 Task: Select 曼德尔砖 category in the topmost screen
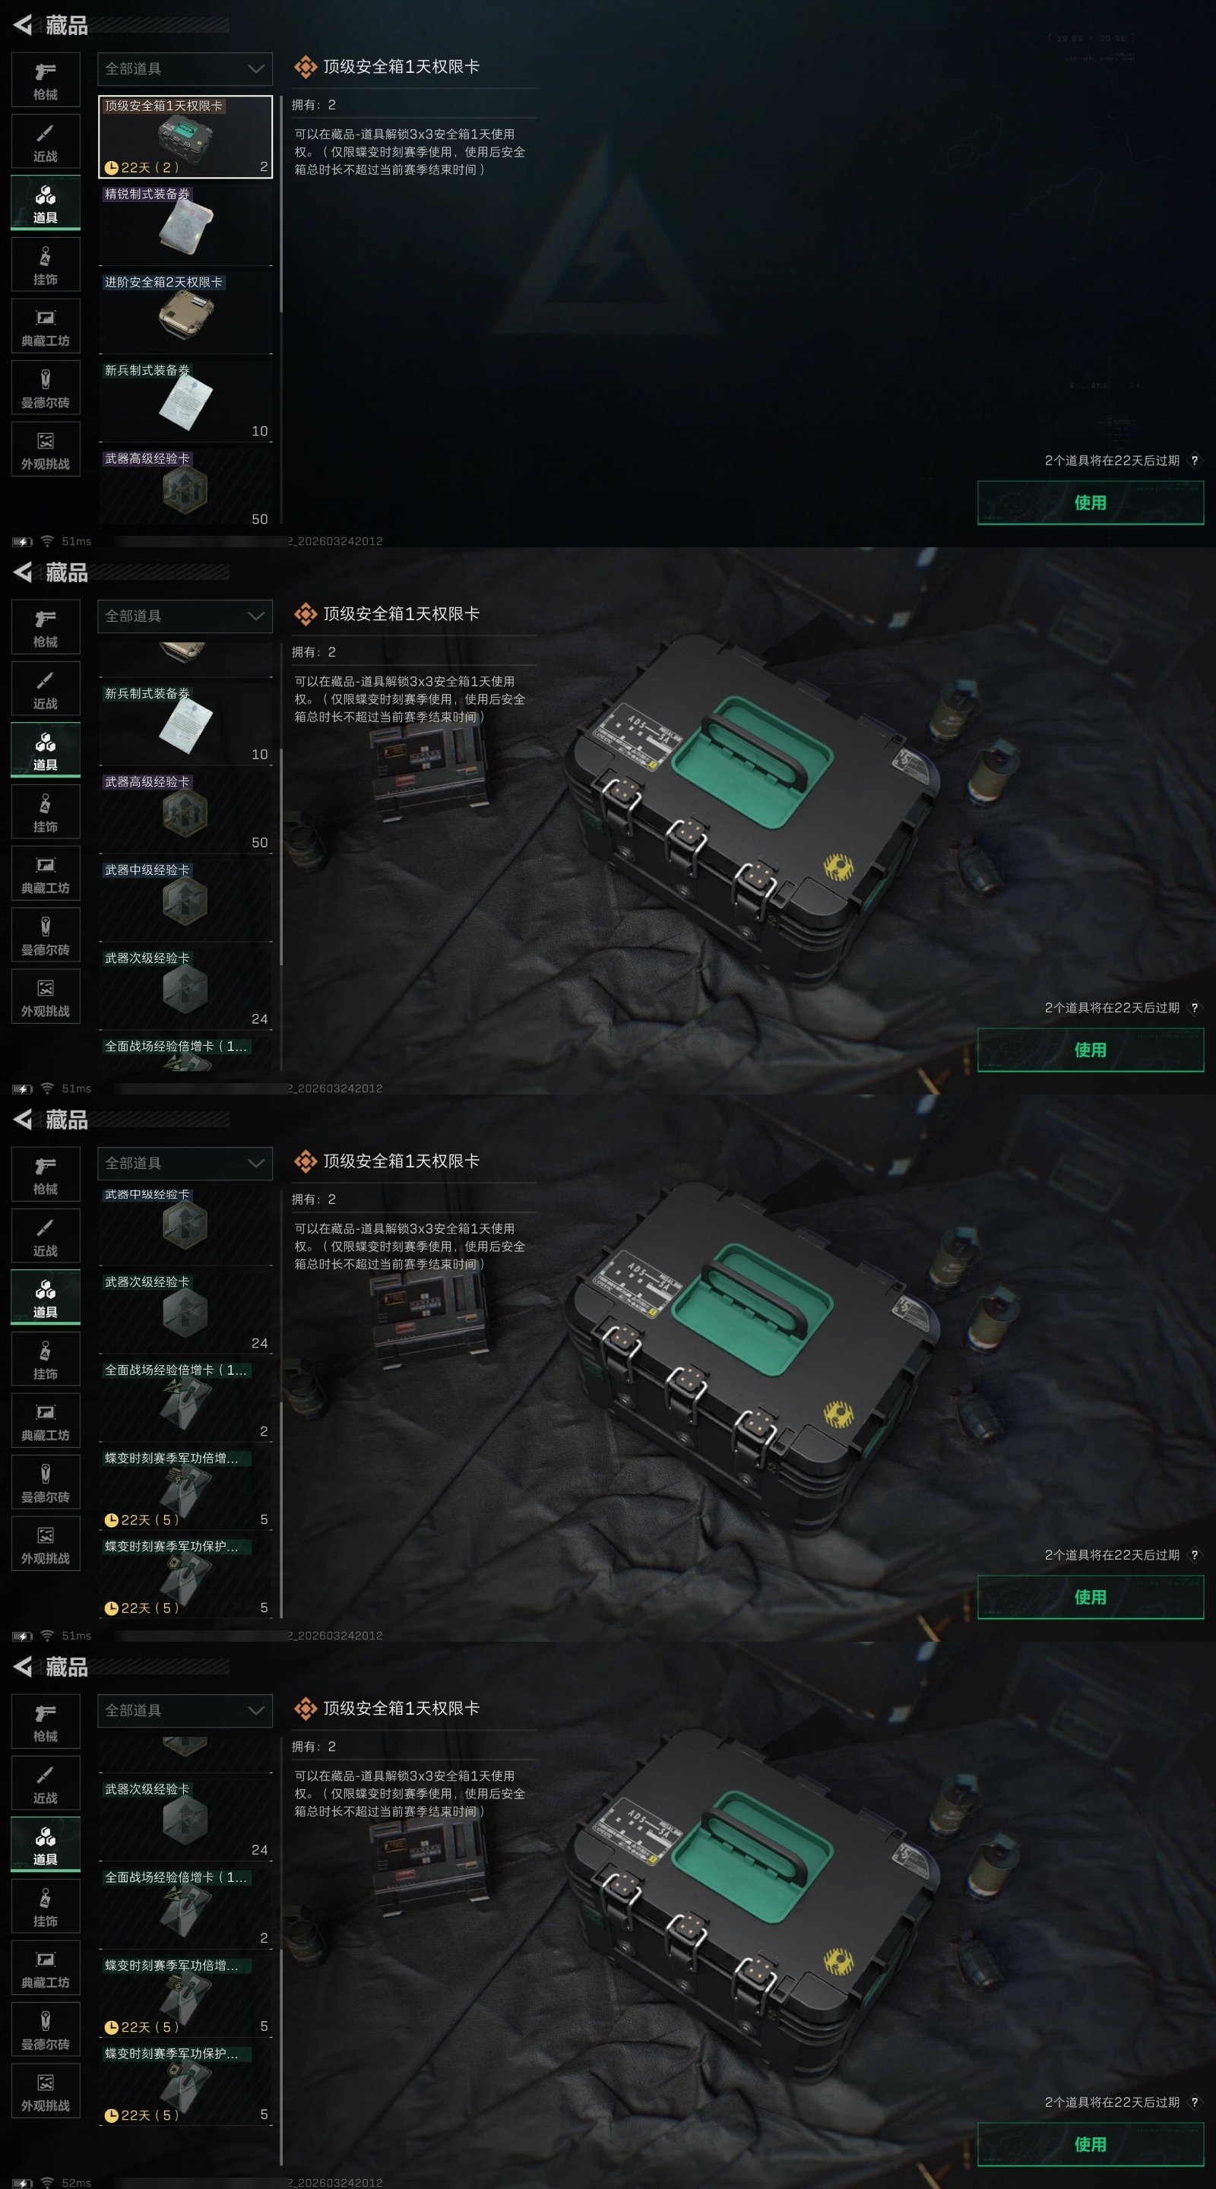pyautogui.click(x=46, y=388)
